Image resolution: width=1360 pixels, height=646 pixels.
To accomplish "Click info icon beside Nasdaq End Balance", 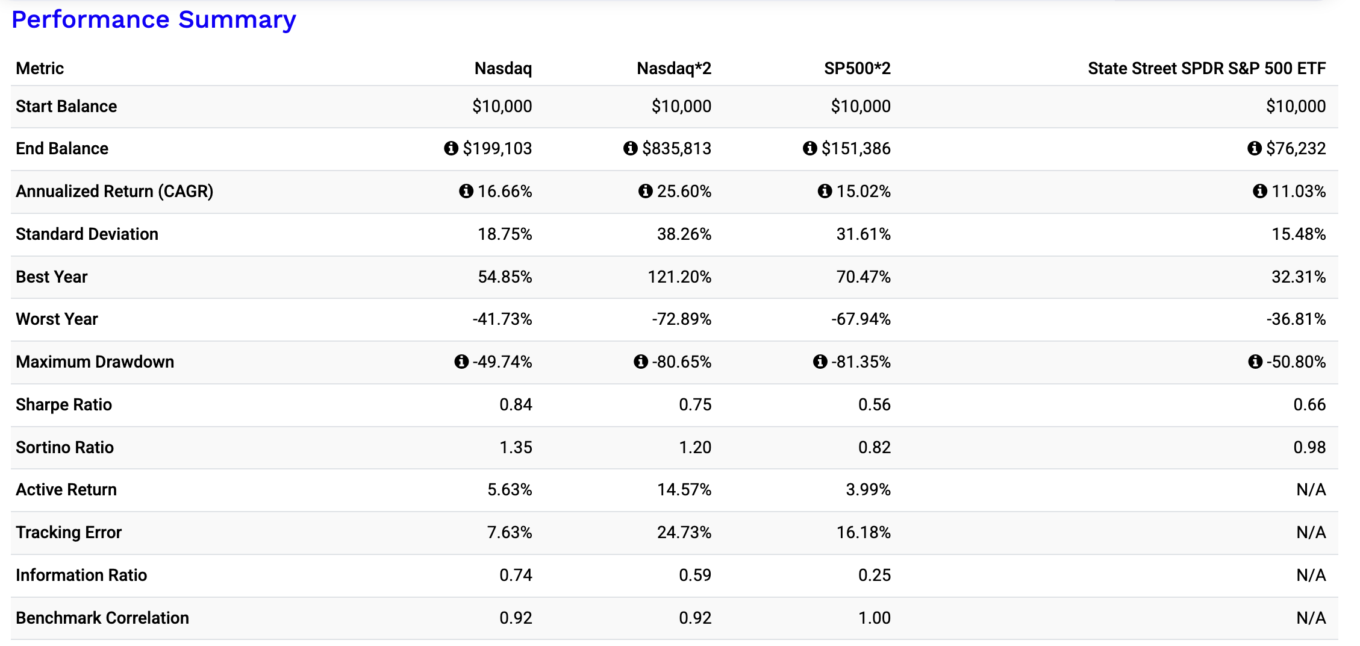I will click(x=451, y=148).
